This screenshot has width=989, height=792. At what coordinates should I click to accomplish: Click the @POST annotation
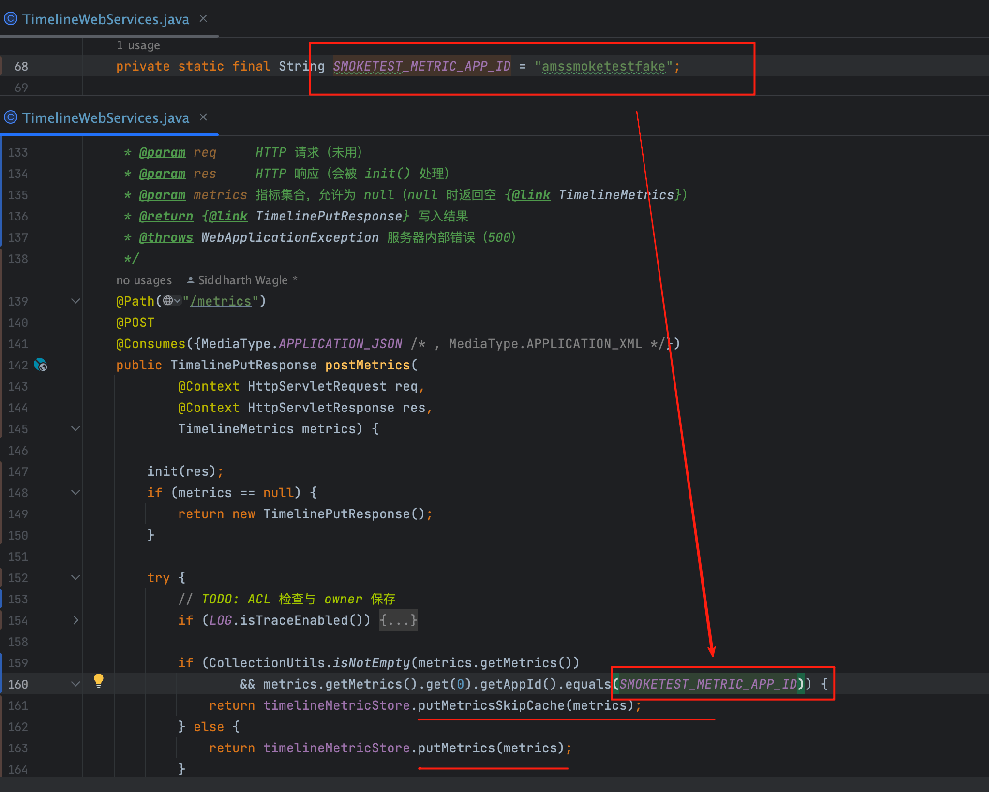pos(135,323)
